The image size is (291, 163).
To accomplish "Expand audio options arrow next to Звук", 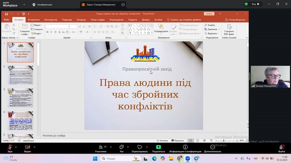I will point(16,147).
